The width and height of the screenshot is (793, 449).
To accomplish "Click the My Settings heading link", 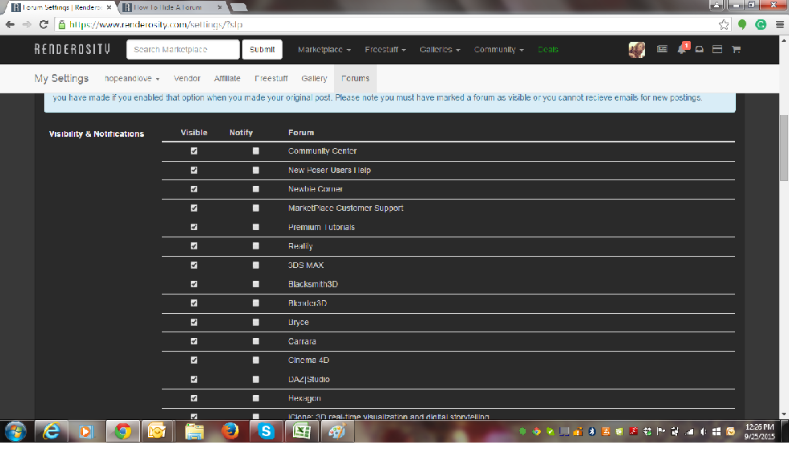I will click(x=62, y=79).
